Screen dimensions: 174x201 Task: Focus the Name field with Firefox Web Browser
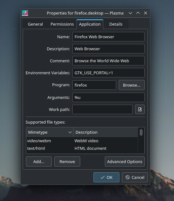click(108, 37)
